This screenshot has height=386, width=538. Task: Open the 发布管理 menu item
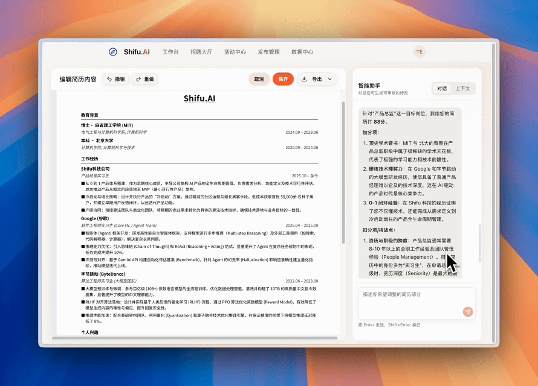[270, 52]
